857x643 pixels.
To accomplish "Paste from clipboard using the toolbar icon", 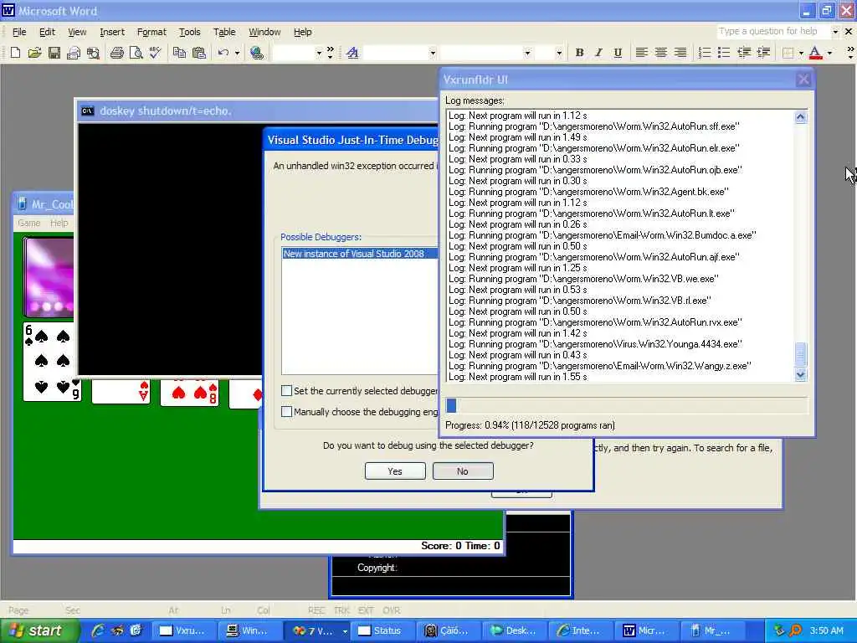I will pyautogui.click(x=199, y=53).
